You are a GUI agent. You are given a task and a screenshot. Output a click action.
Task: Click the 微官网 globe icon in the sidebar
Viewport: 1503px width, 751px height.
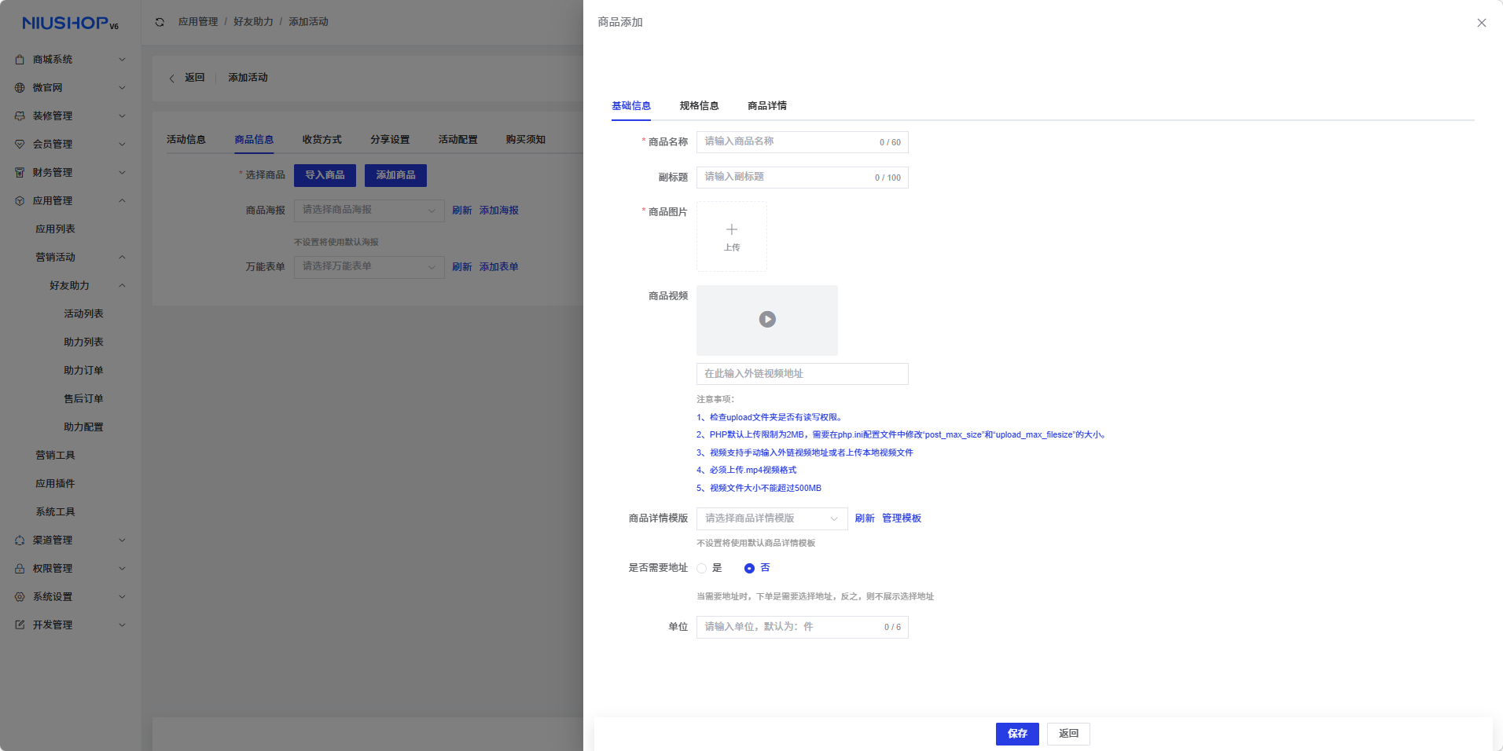[x=20, y=88]
